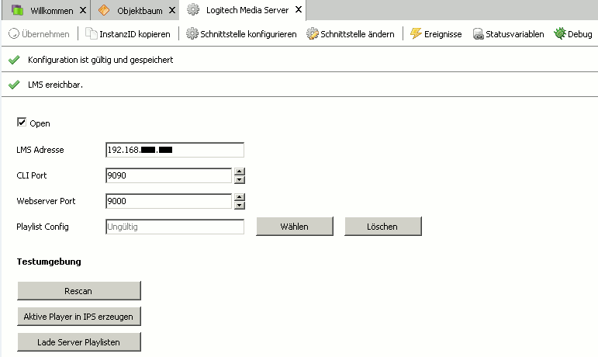The image size is (598, 357).
Task: Click the Ereignisse toolbar label
Action: pos(443,34)
